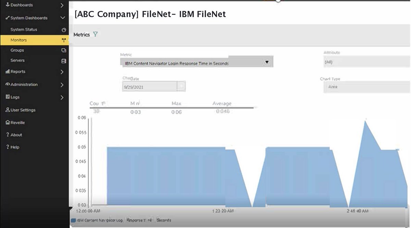This screenshot has height=228, width=411.
Task: Open the Help page
Action: (x=15, y=147)
